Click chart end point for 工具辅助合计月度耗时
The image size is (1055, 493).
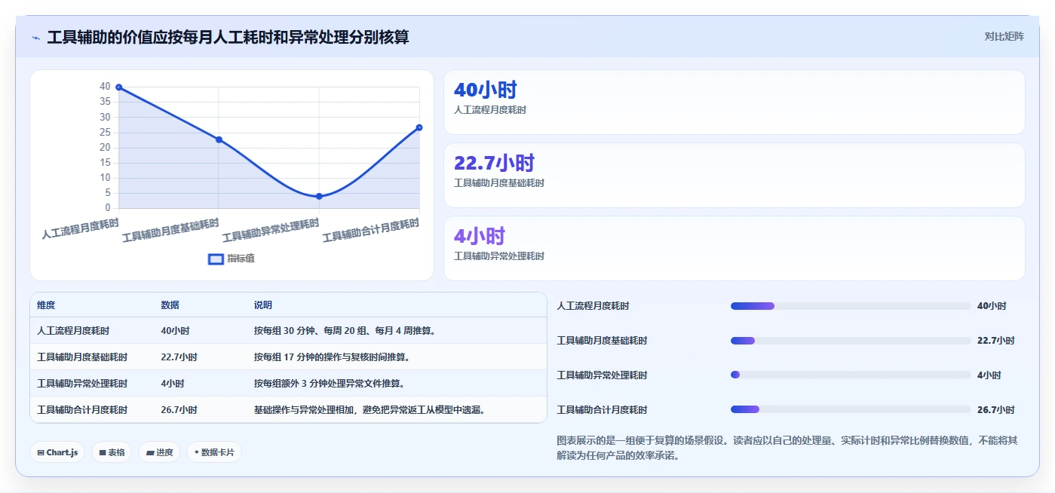(419, 127)
